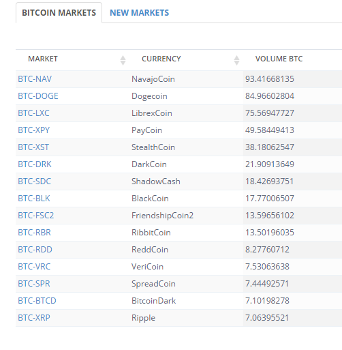342x350 pixels.
Task: Open the BTC-XST market link
Action: (x=33, y=147)
